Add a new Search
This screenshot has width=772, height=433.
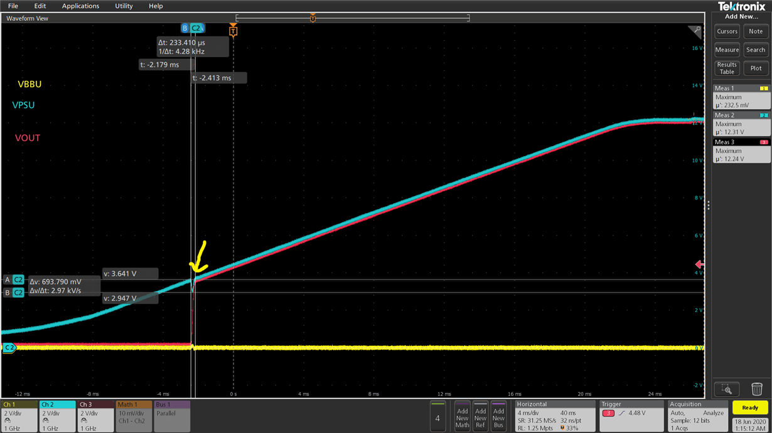tap(756, 50)
